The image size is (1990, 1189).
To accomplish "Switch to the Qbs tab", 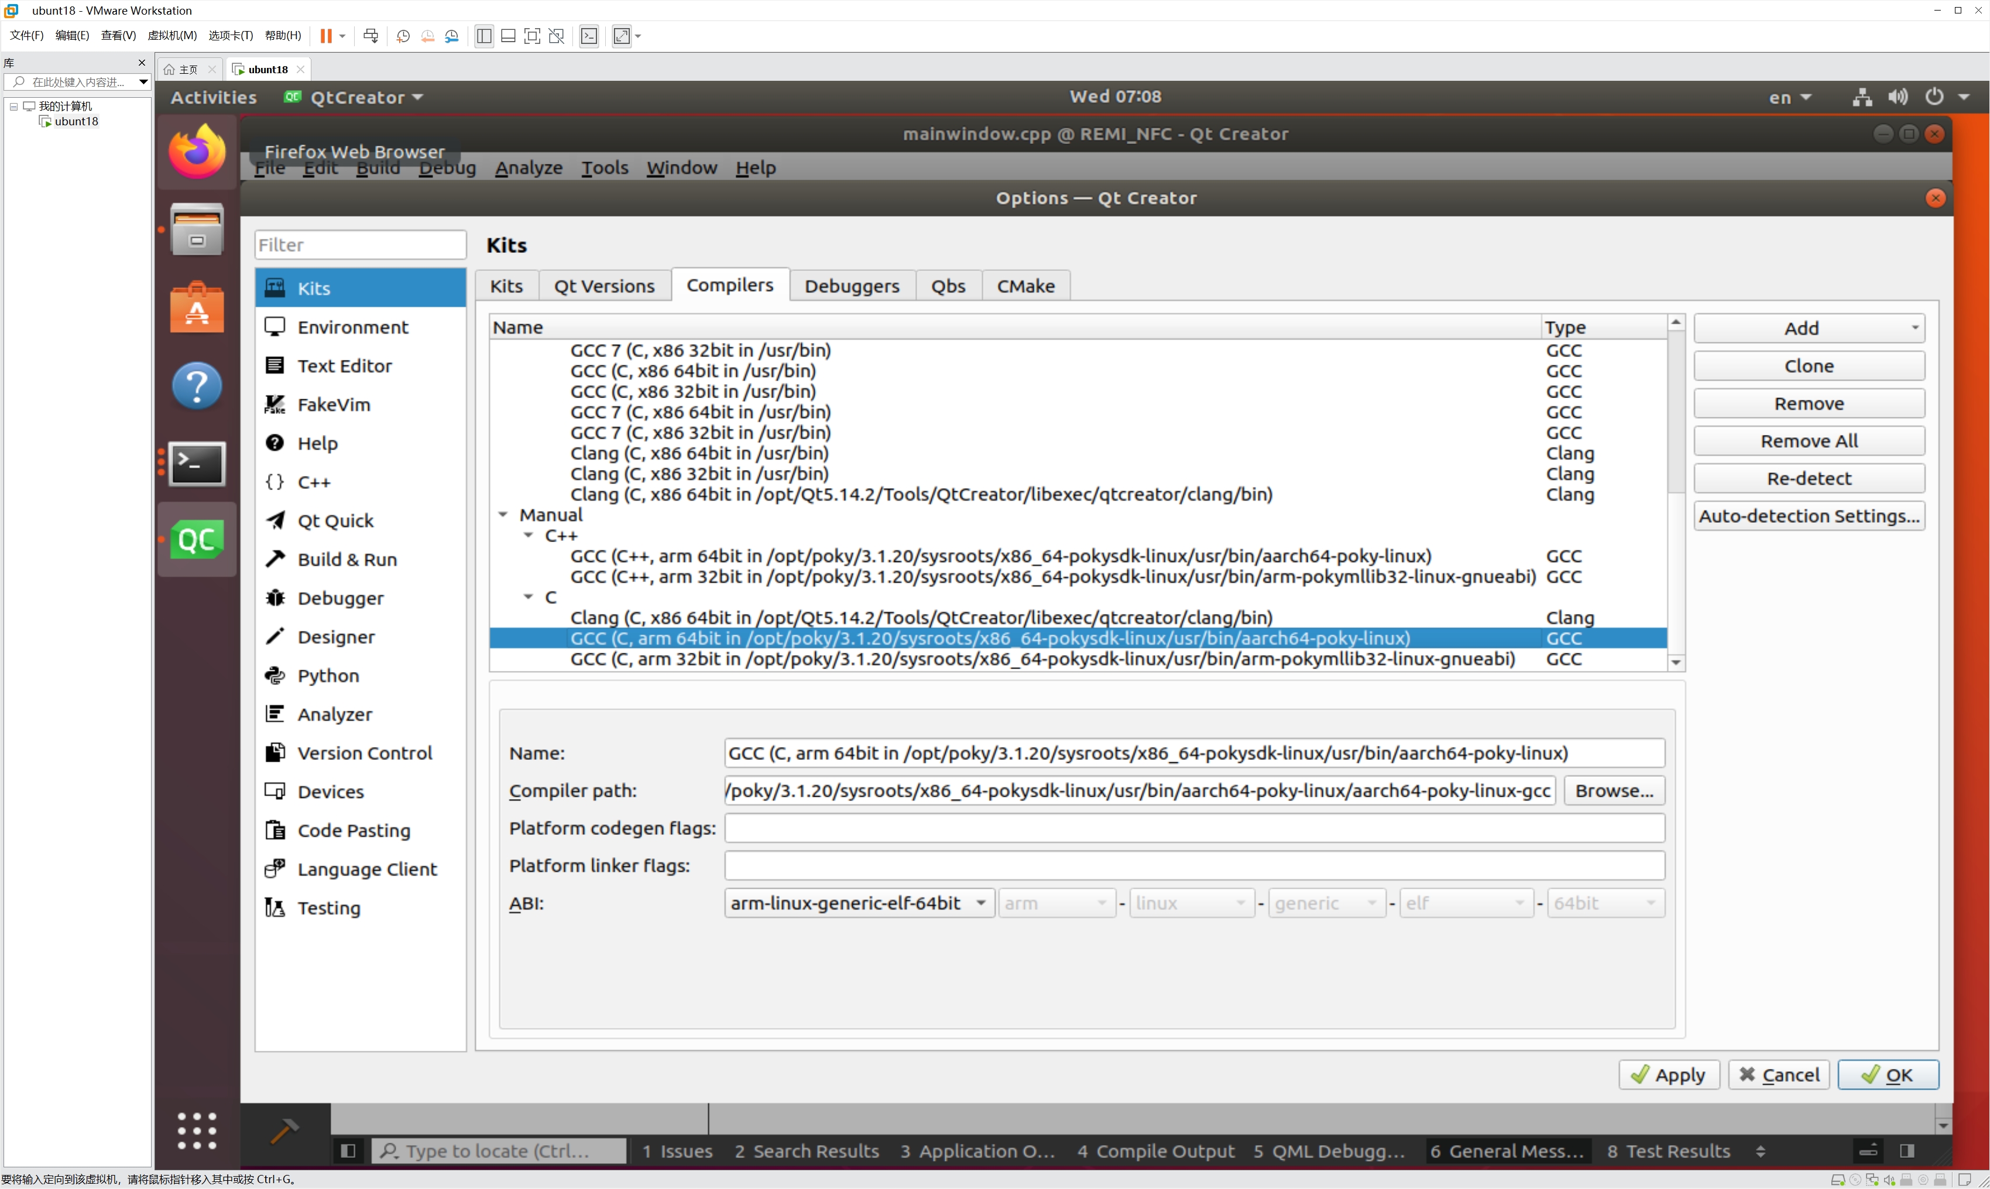I will tap(948, 286).
